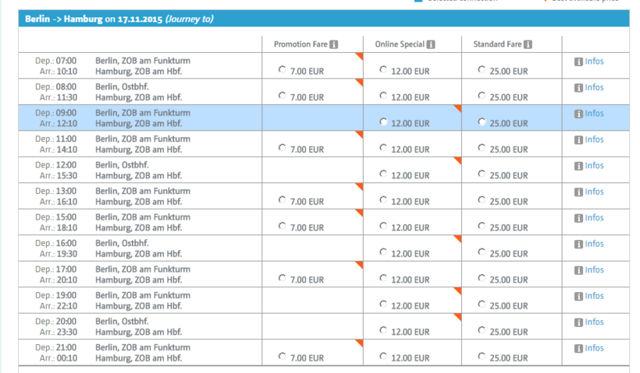Pick 25.00 EUR Standard Fare for 21:00 departure
The image size is (640, 373).
[482, 356]
